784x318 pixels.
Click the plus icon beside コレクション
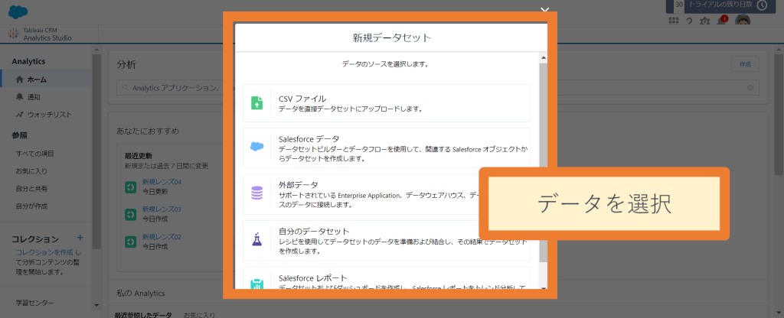coord(80,238)
